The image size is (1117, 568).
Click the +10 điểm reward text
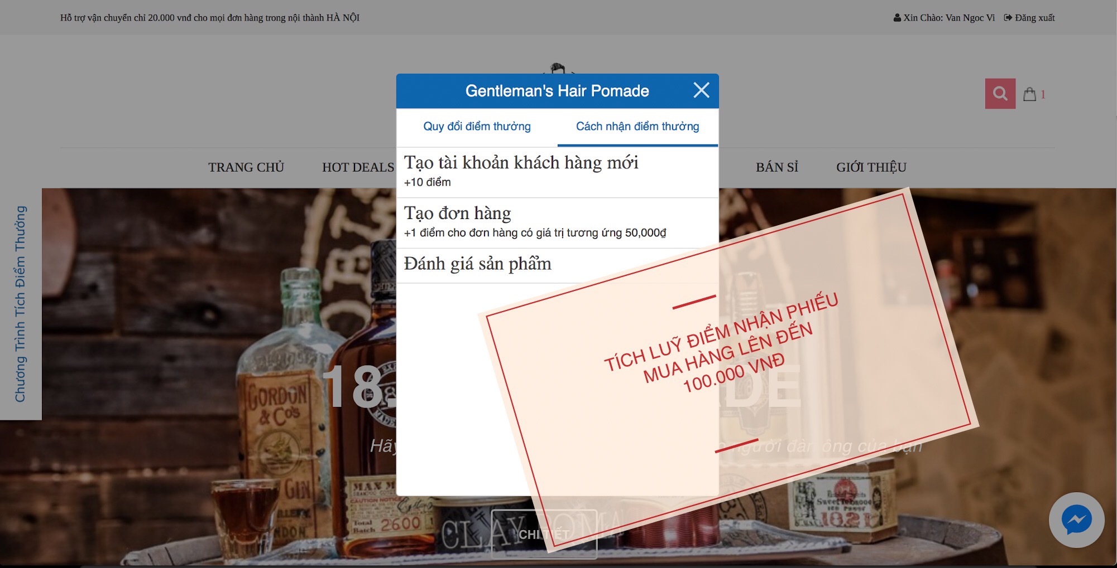tap(427, 182)
